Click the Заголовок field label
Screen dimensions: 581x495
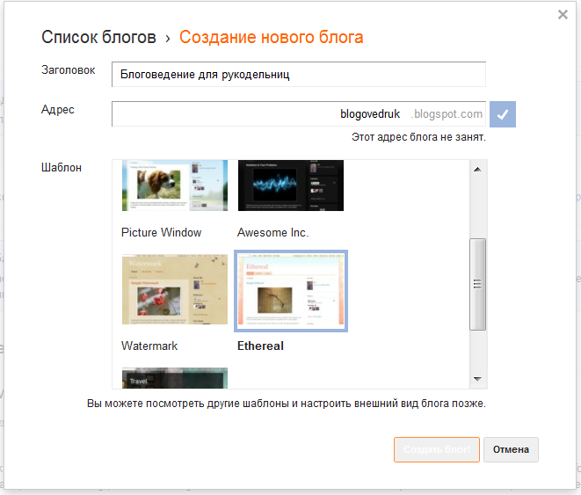(x=69, y=70)
